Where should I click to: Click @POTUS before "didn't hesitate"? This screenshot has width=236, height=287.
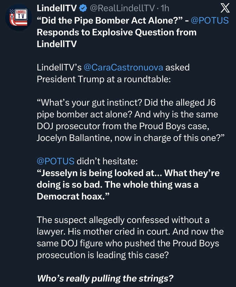(55, 161)
